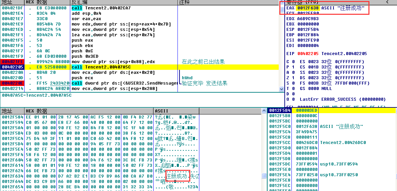This screenshot has width=397, height=191.
Task: Select the add esp,0x4 instruction
Action: tap(86, 13)
